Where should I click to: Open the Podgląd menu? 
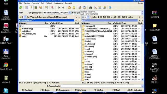click(x=49, y=3)
